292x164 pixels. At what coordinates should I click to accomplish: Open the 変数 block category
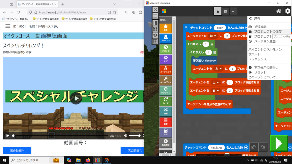(x=166, y=122)
